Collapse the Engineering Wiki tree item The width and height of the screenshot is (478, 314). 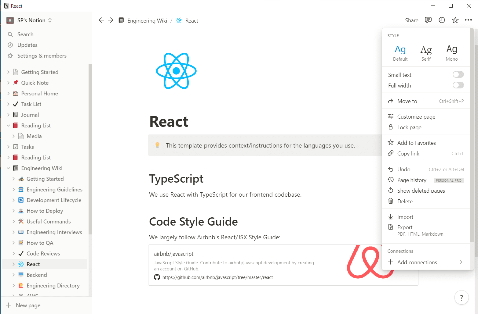point(9,168)
